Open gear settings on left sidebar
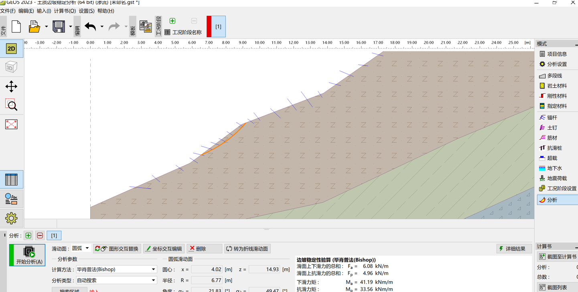Viewport: 578px width, 292px height. click(11, 218)
